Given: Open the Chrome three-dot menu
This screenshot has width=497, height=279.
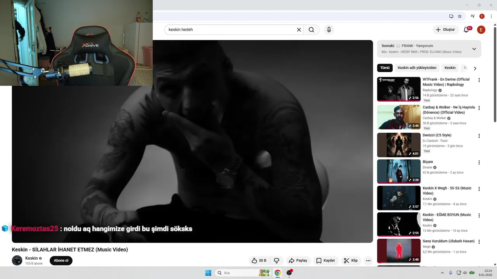Looking at the screenshot, I should pos(491,16).
